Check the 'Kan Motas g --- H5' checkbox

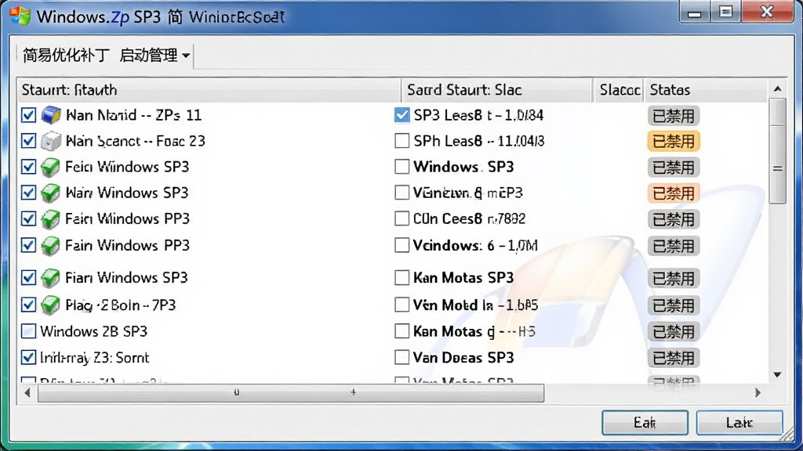(402, 331)
